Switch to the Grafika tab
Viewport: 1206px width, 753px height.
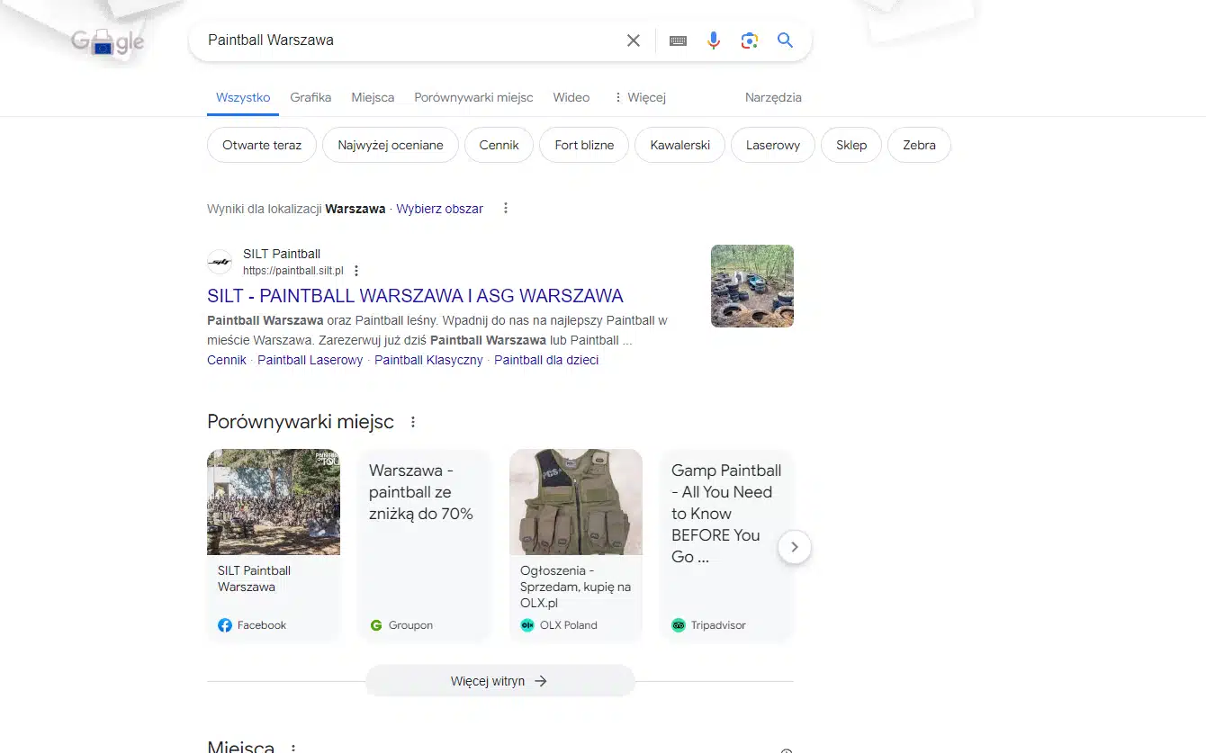point(310,97)
